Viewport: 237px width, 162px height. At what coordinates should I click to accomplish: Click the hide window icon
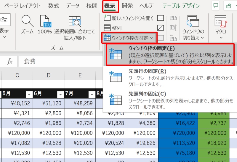coord(160,28)
